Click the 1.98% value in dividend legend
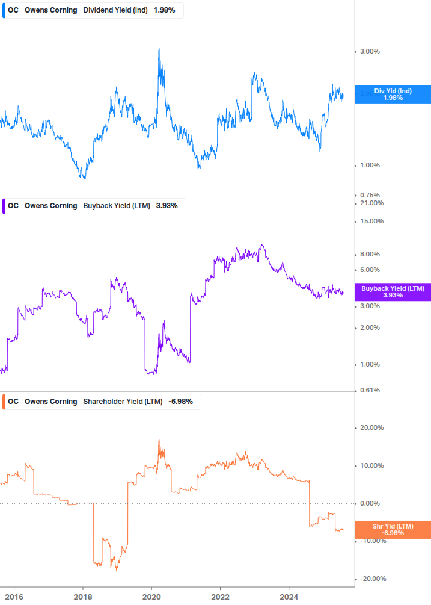The width and height of the screenshot is (431, 605). pos(165,10)
